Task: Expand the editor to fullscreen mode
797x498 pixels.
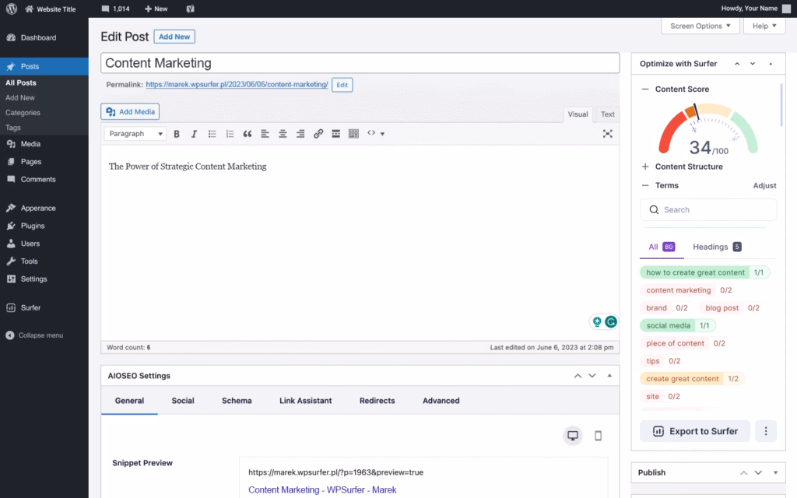Action: 608,133
